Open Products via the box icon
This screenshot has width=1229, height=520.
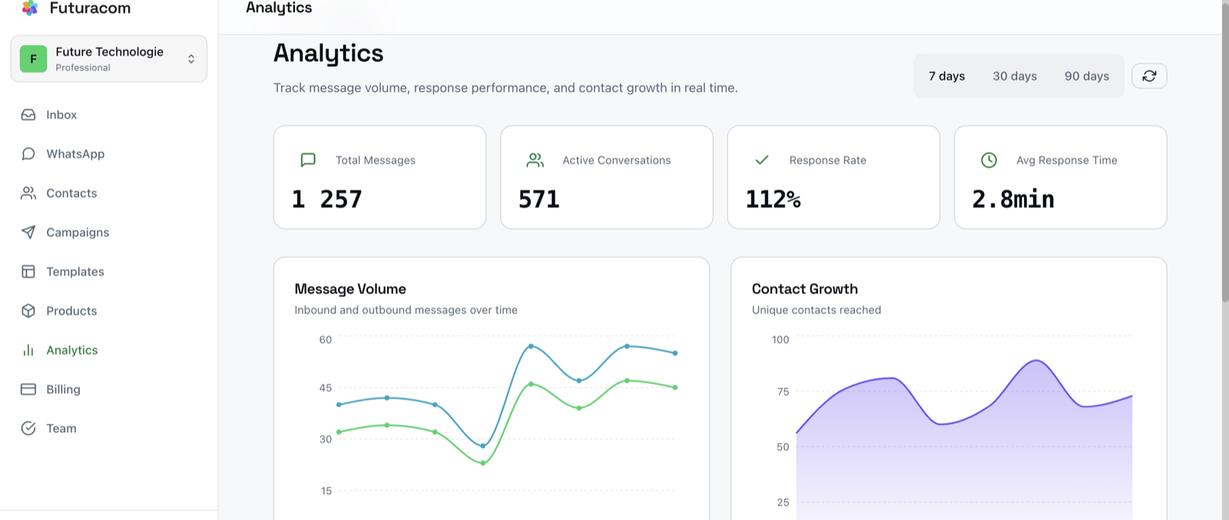coord(28,310)
